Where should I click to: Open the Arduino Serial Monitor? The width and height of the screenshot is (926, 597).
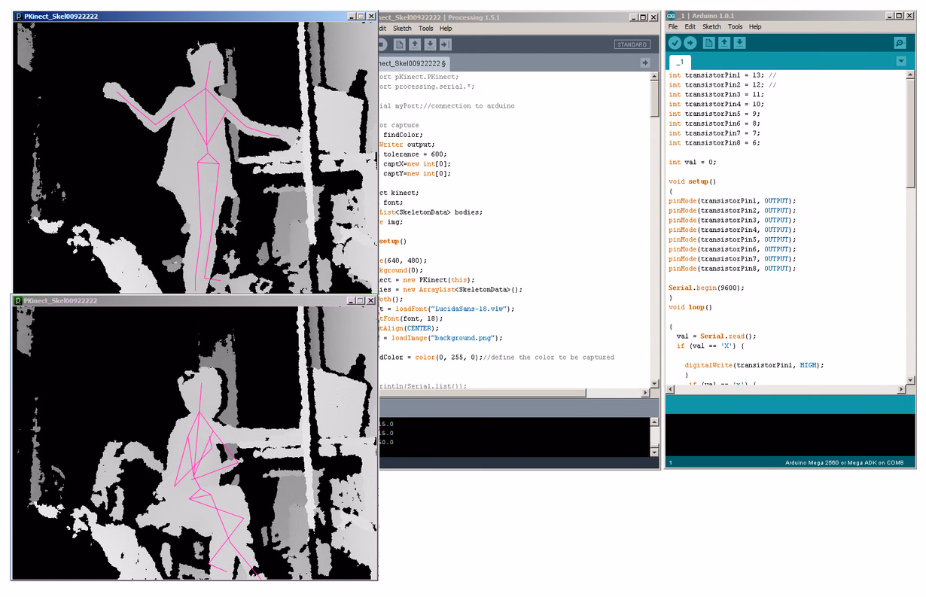(x=899, y=43)
